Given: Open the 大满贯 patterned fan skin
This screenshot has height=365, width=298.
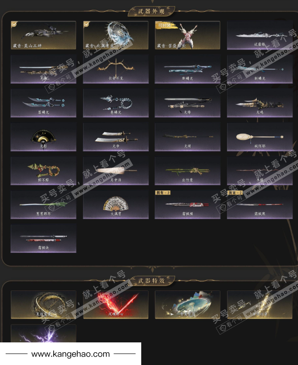Looking at the screenshot, I should point(116,204).
